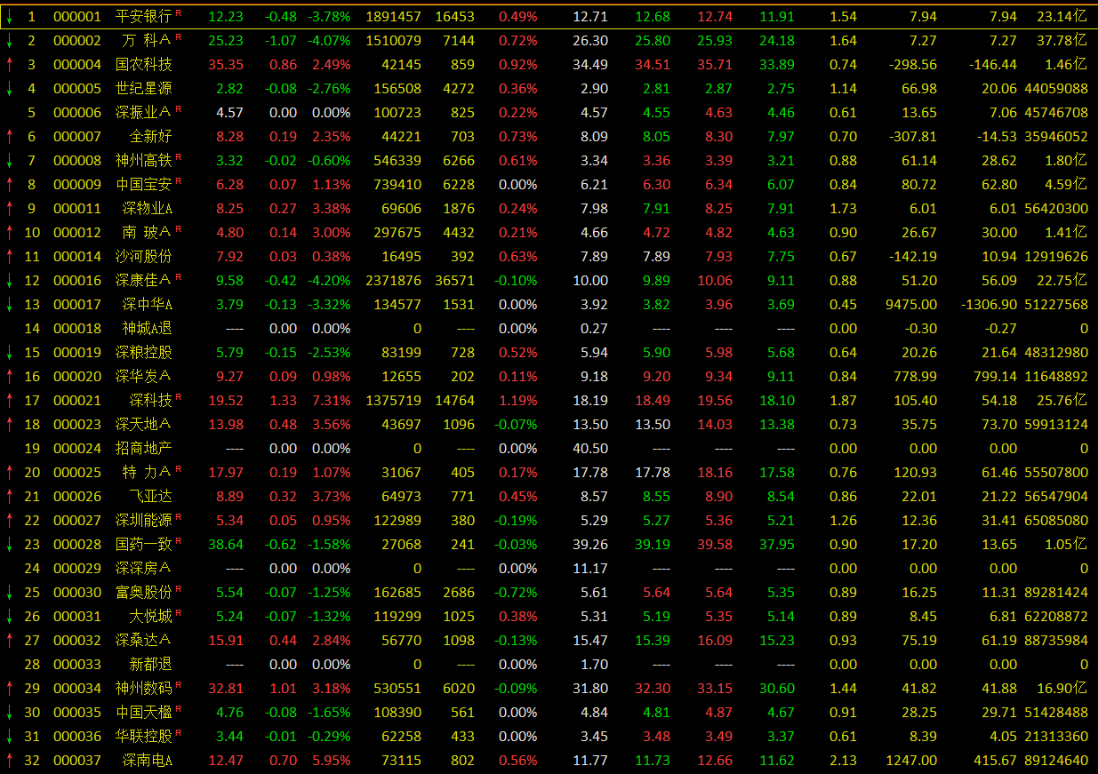Viewport: 1098px width, 774px height.
Task: Select 深桑达A in the list
Action: [x=144, y=640]
